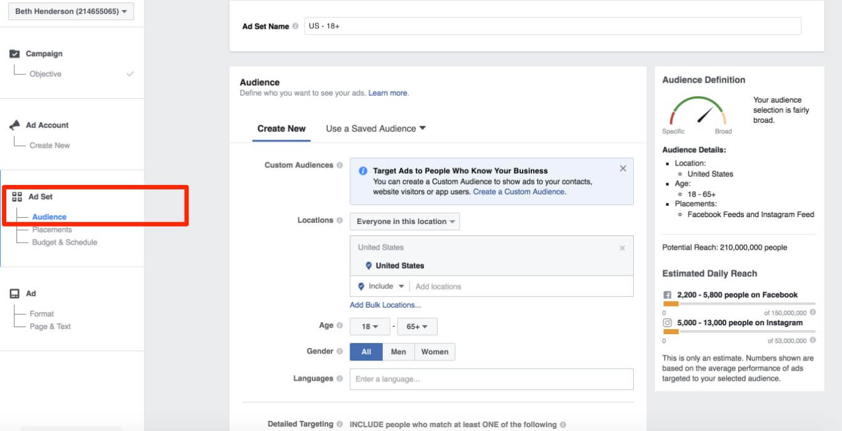
Task: Select the Men gender option
Action: click(398, 352)
